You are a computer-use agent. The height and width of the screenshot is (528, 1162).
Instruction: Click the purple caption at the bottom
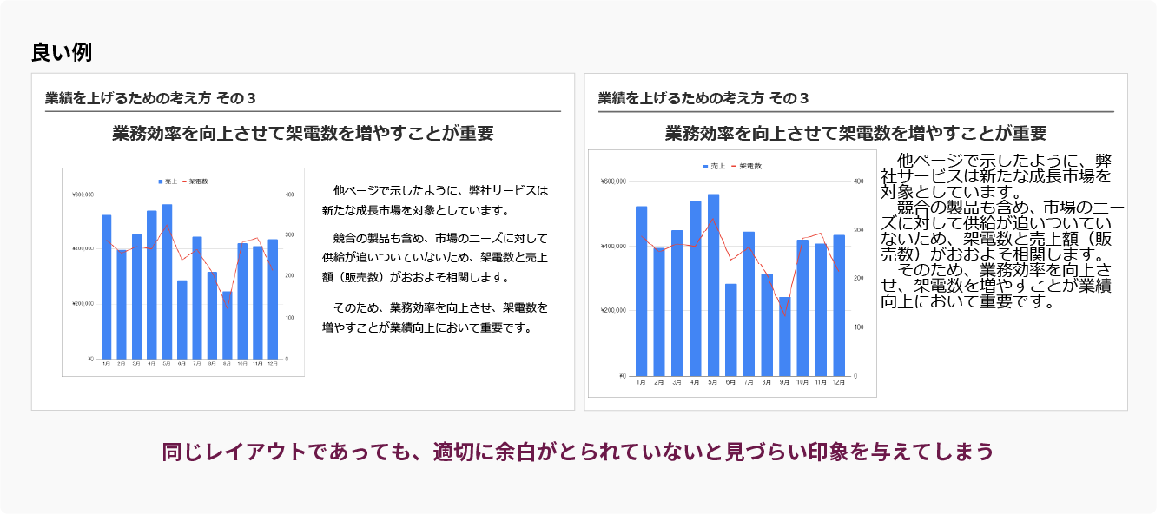pyautogui.click(x=578, y=452)
